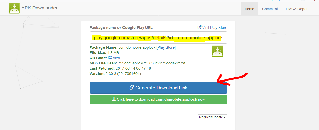Image resolution: width=319 pixels, height=130 pixels.
Task: Click the caret arrow on Request Update
Action: [x=225, y=117]
